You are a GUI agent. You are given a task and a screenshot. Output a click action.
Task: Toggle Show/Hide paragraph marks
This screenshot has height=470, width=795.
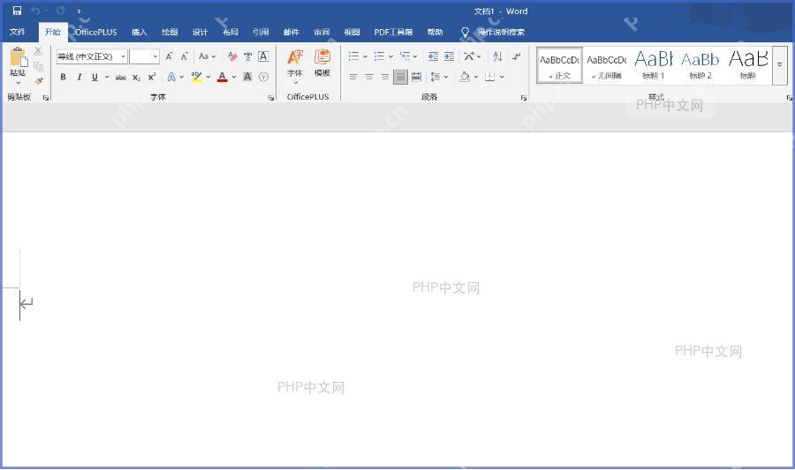516,56
